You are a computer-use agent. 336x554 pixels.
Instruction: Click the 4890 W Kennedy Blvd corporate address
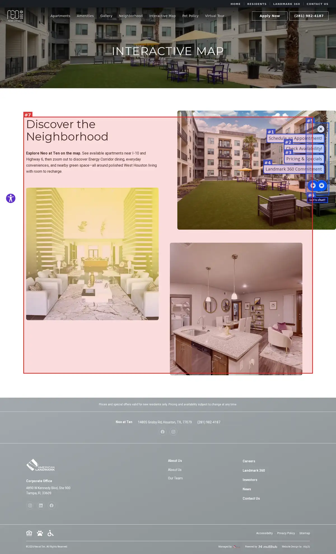click(48, 490)
